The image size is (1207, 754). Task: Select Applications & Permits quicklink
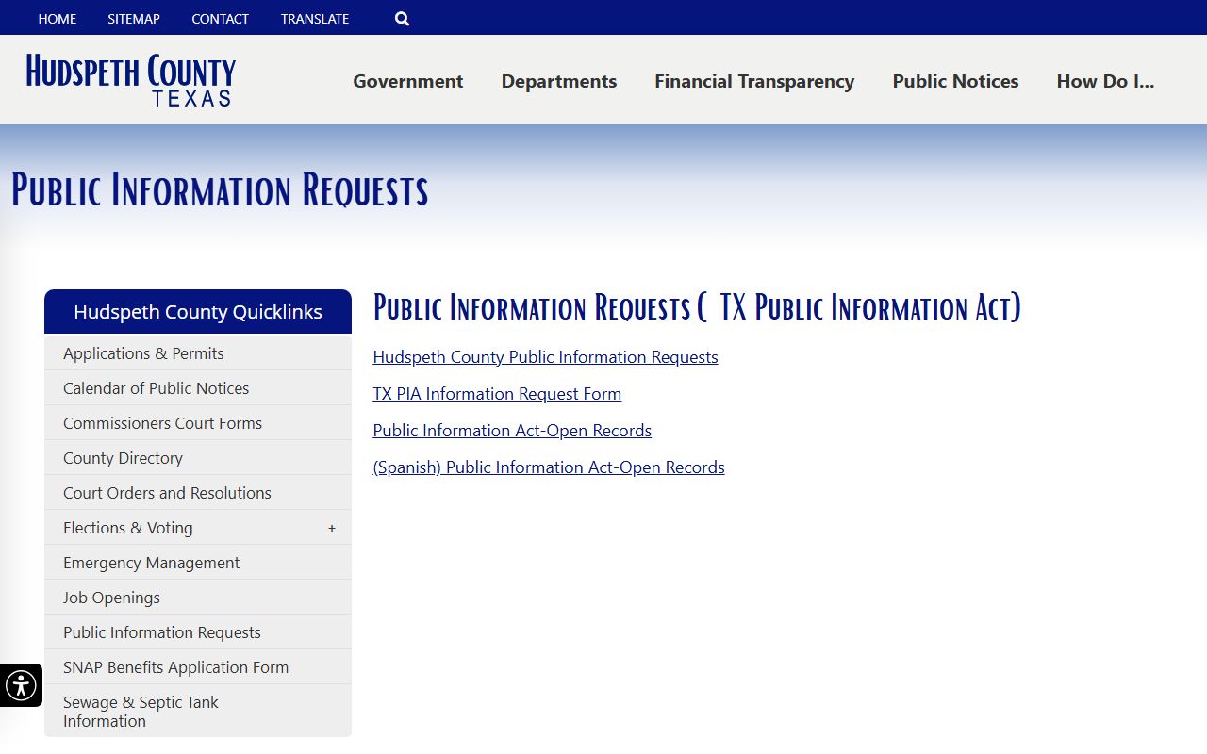[198, 353]
